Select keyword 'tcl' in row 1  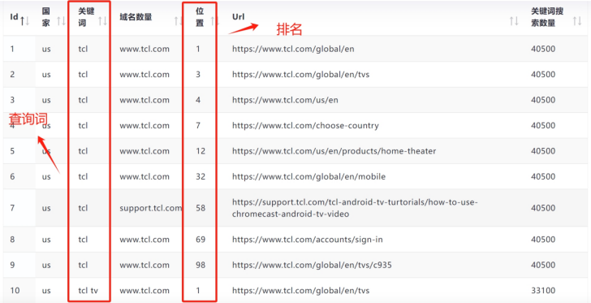point(83,49)
